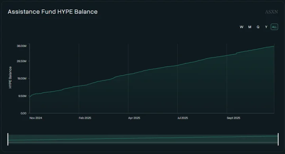Image resolution: width=285 pixels, height=154 pixels.
Task: Click the ASXN watermark logo
Action: click(272, 12)
